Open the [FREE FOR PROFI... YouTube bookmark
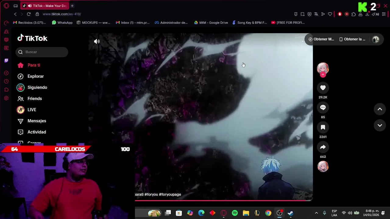 click(x=288, y=23)
